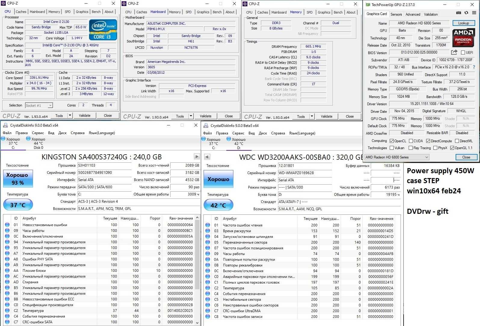This screenshot has height=326, width=480.
Task: Click the Bus Interface question mark icon
Action: (x=474, y=67)
